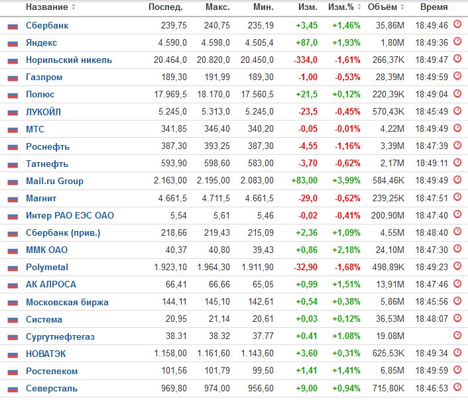
Task: Open the Mail.ru Group stock link
Action: click(54, 181)
